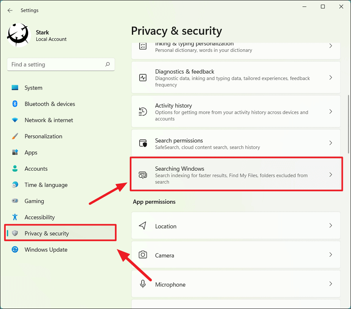Click the Diagnostics & feedback pulse icon
This screenshot has width=351, height=309.
143,78
